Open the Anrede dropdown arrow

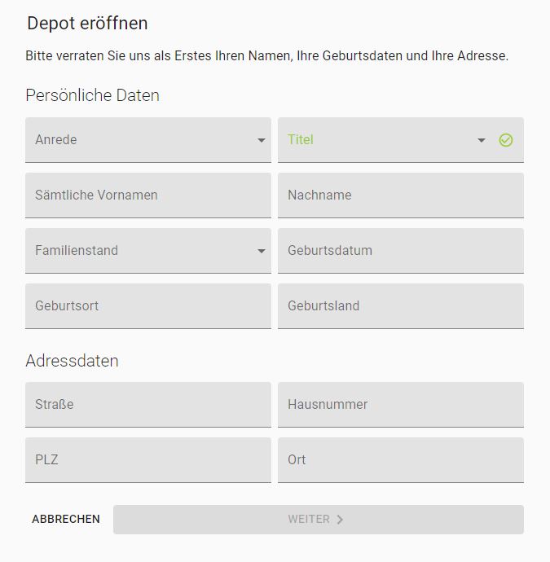tap(262, 140)
